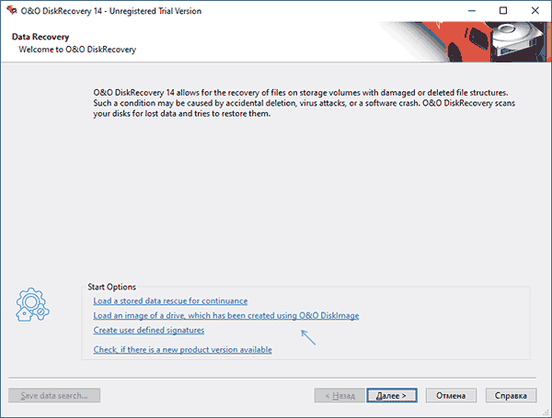Screen dimensions: 552x418
Task: Click the O&O DiskRecovery description paragraph
Action: [x=305, y=103]
